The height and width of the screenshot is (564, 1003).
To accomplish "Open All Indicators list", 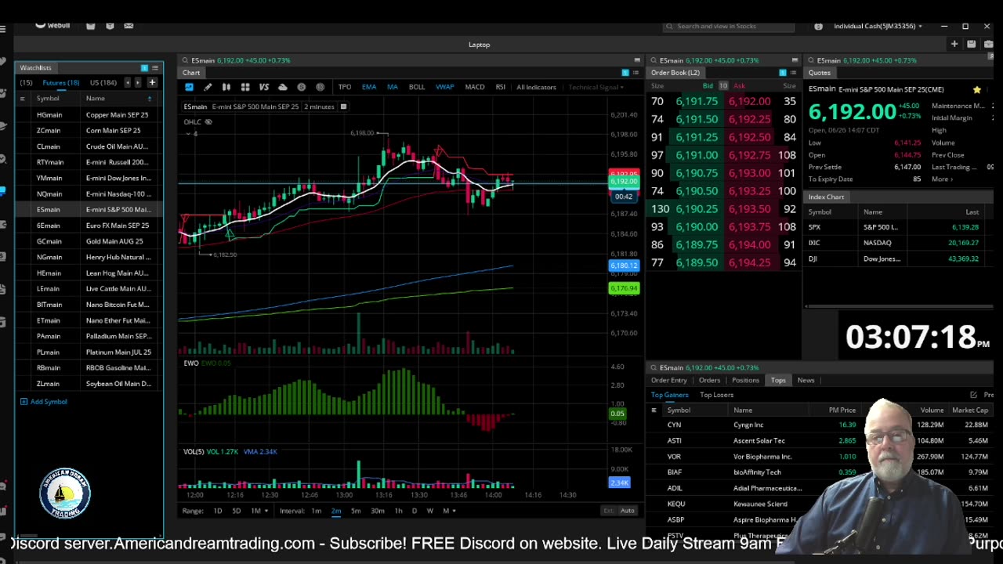I will point(537,87).
